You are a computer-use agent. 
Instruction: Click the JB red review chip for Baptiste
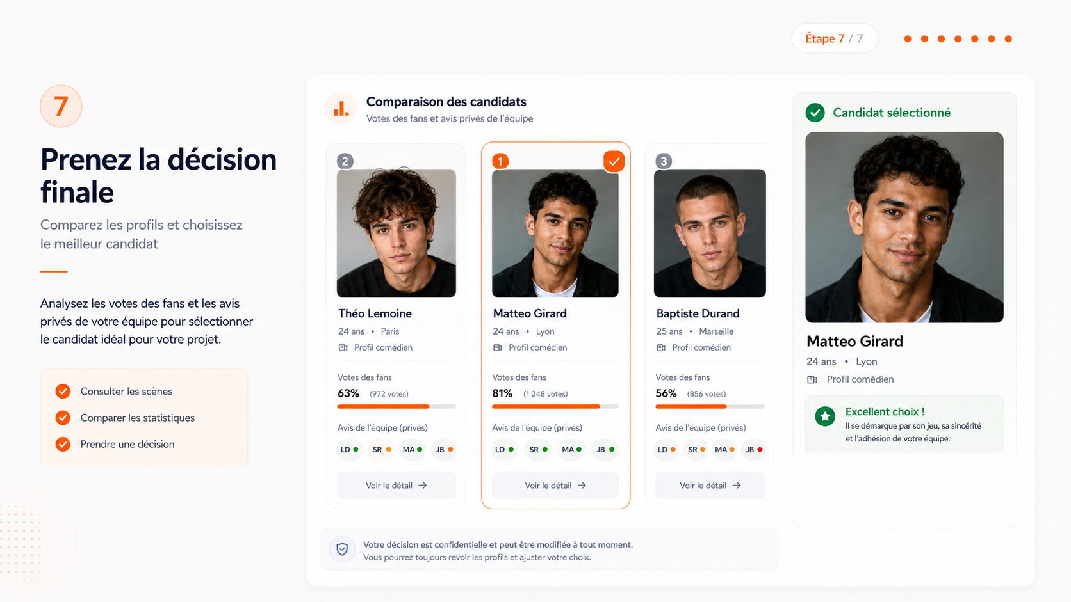point(753,450)
